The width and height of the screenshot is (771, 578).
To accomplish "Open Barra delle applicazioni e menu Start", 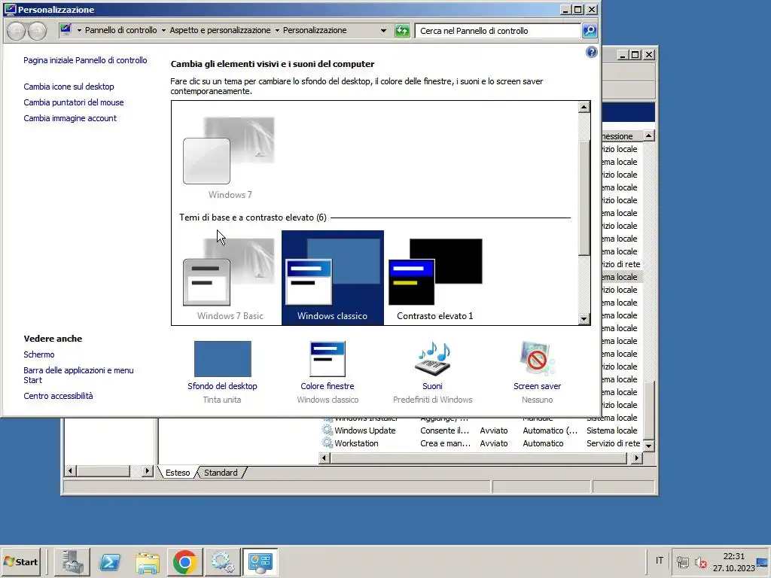I will 78,375.
